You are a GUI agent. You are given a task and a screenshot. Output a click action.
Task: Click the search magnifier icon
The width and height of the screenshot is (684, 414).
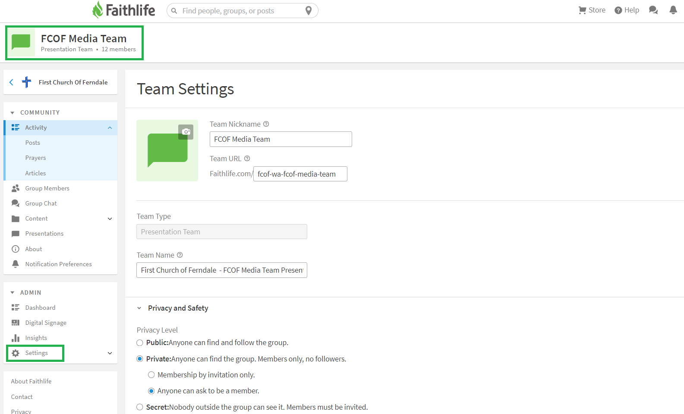pos(174,11)
